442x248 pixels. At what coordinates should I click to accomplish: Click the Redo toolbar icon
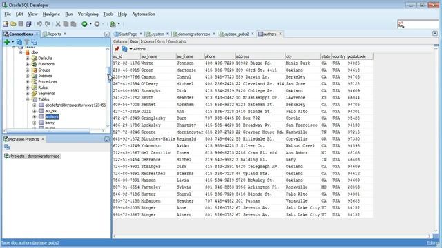coord(48,24)
